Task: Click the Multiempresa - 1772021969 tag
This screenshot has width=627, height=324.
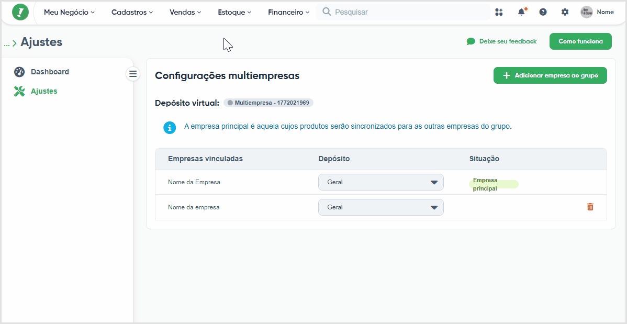Action: point(268,103)
